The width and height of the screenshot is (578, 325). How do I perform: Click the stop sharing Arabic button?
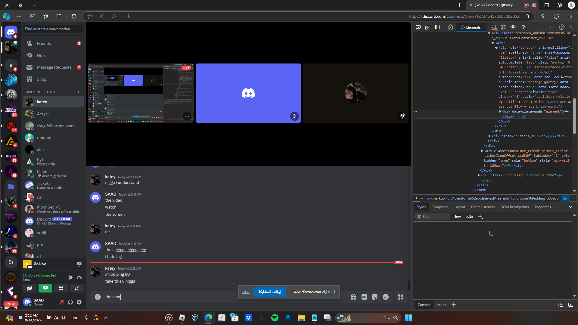tap(269, 292)
